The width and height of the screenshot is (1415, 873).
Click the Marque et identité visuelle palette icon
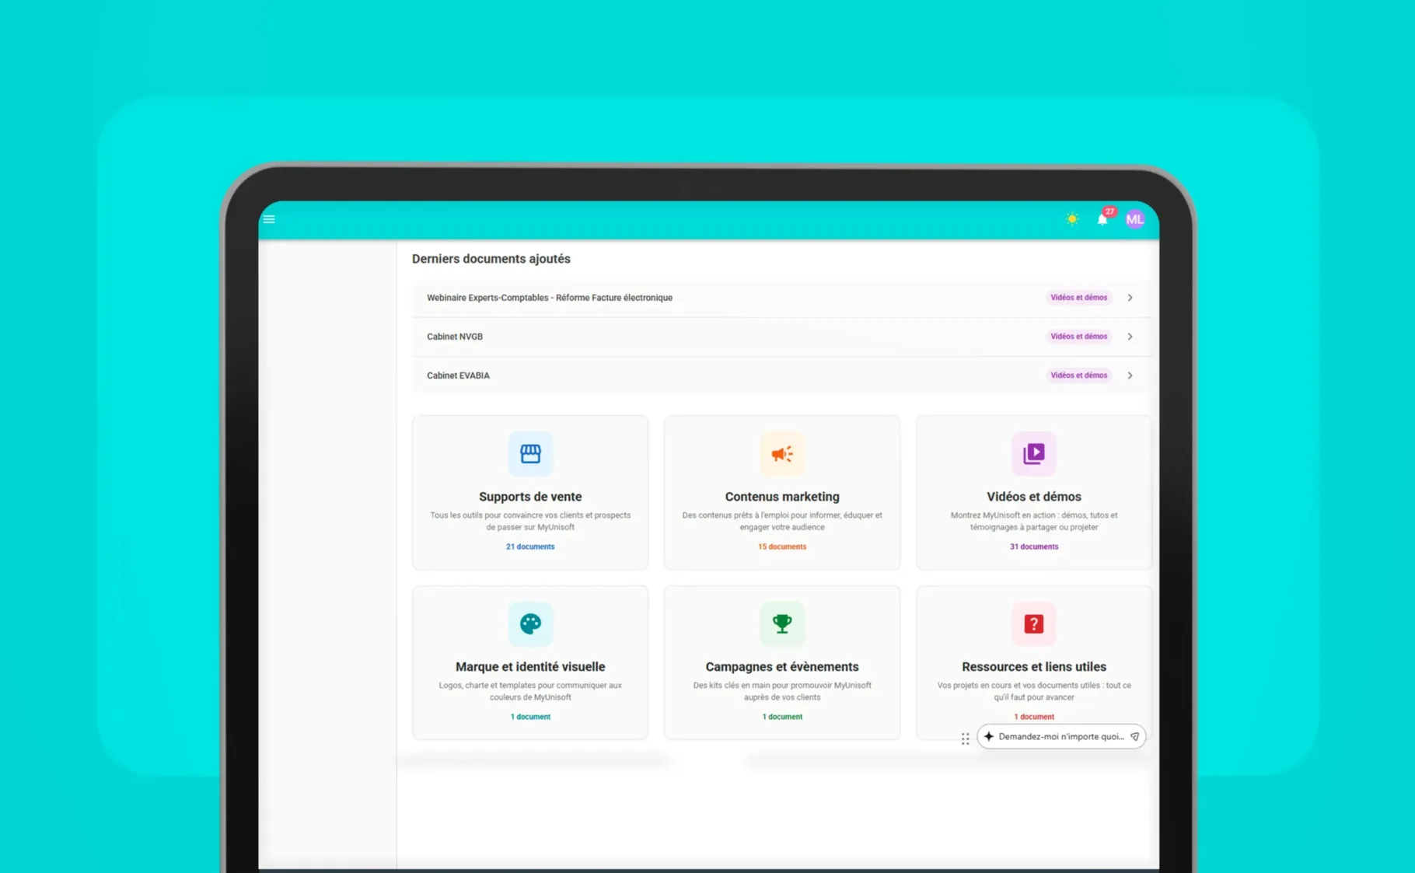pos(530,624)
